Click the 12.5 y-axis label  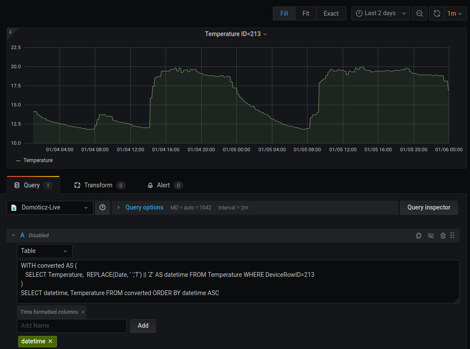click(x=16, y=124)
